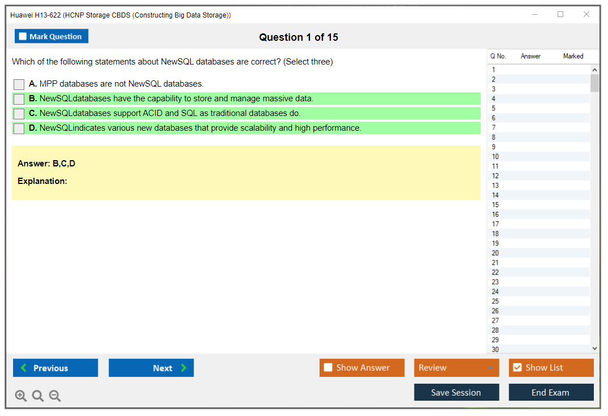Click the question list scroll up arrow
This screenshot has width=608, height=416.
pyautogui.click(x=594, y=70)
